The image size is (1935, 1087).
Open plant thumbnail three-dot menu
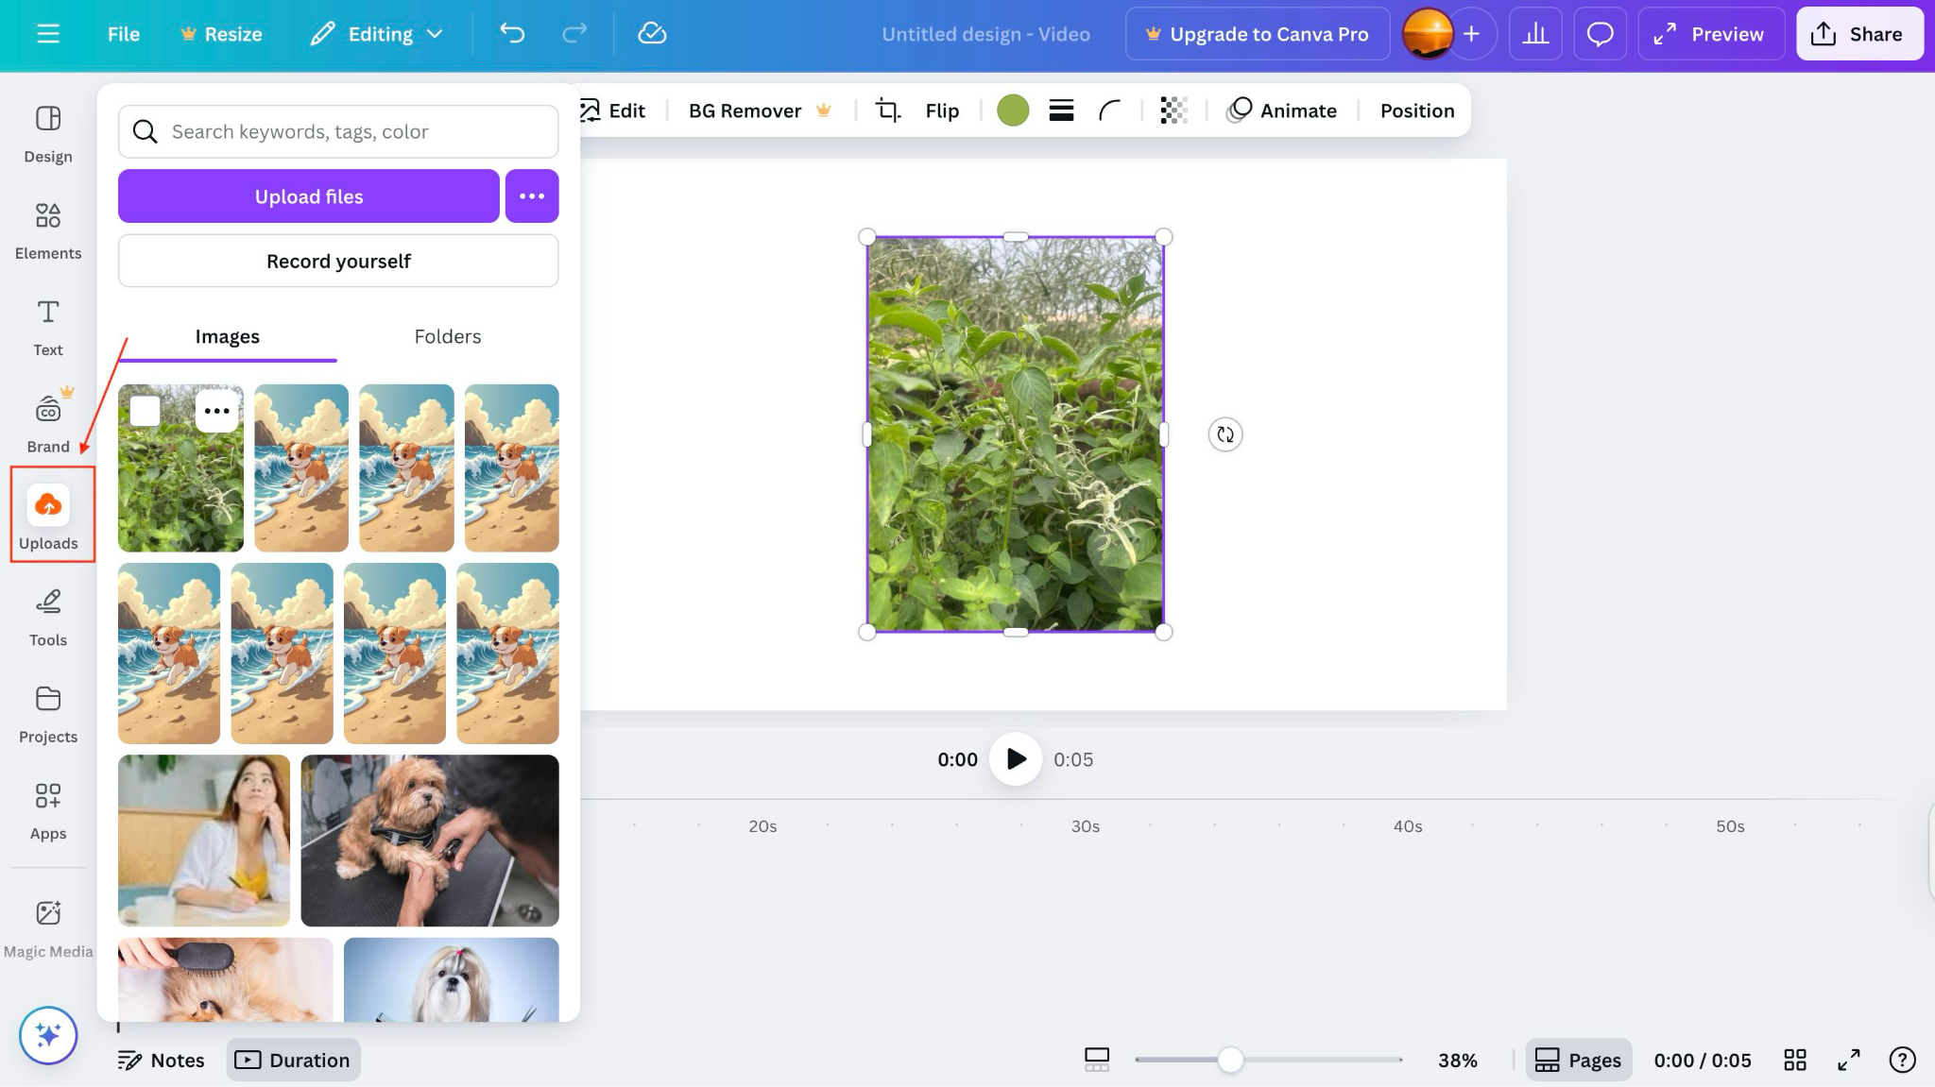coord(217,411)
